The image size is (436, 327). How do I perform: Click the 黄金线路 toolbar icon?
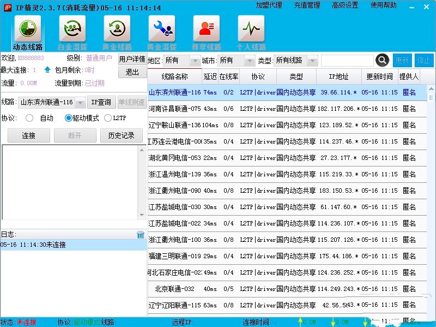click(117, 29)
